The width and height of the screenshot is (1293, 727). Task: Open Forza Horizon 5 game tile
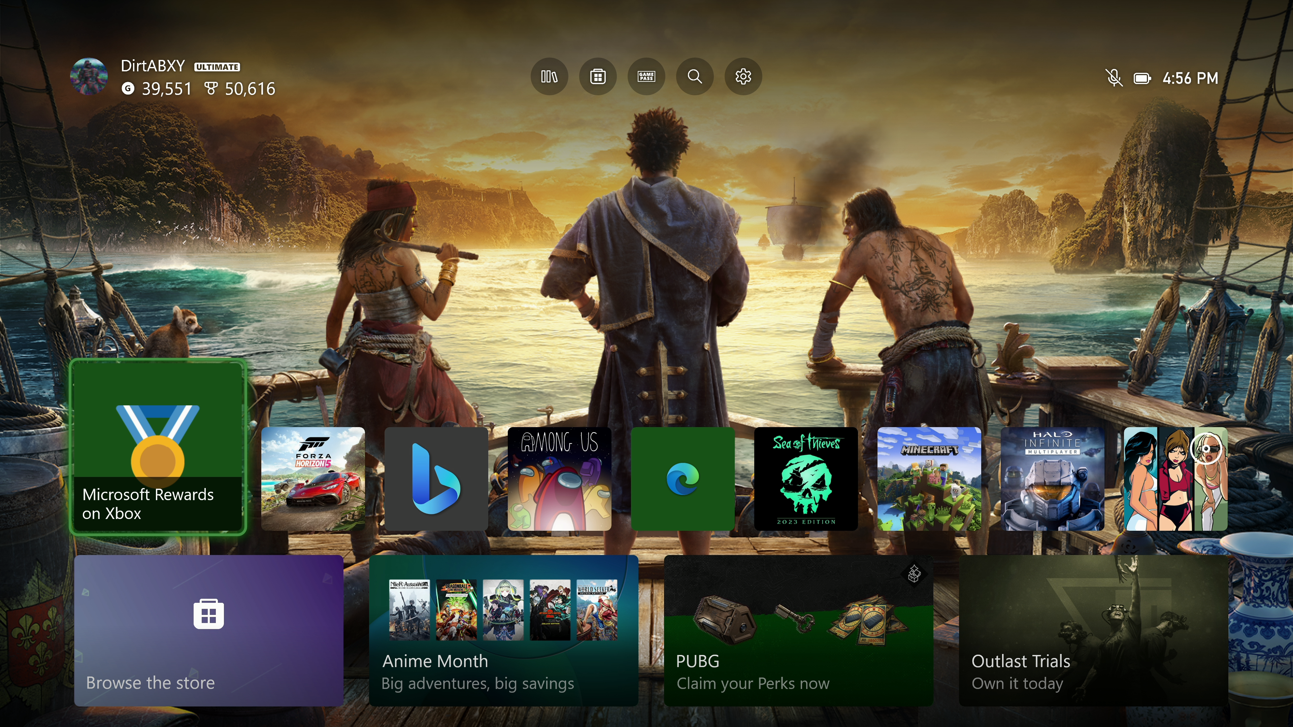point(313,479)
